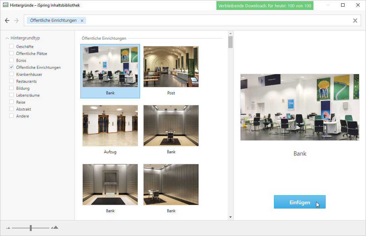This screenshot has height=236, width=366.
Task: Tick the Krankenhäuser checkbox
Action: (12, 74)
